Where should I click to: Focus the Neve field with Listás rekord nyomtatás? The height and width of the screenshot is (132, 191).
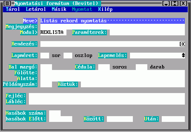coord(113,21)
